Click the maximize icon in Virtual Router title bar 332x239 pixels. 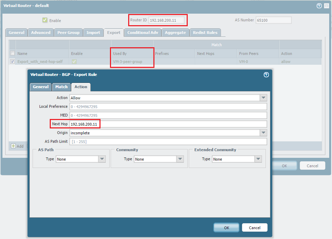pos(326,6)
